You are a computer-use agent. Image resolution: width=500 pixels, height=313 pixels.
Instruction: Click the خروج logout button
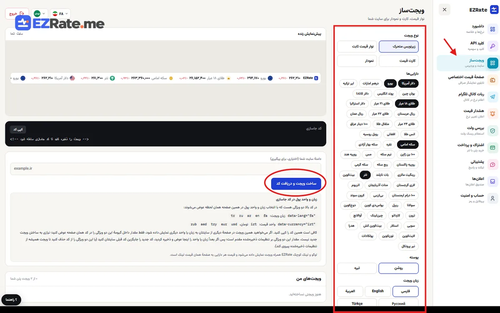tap(17, 14)
